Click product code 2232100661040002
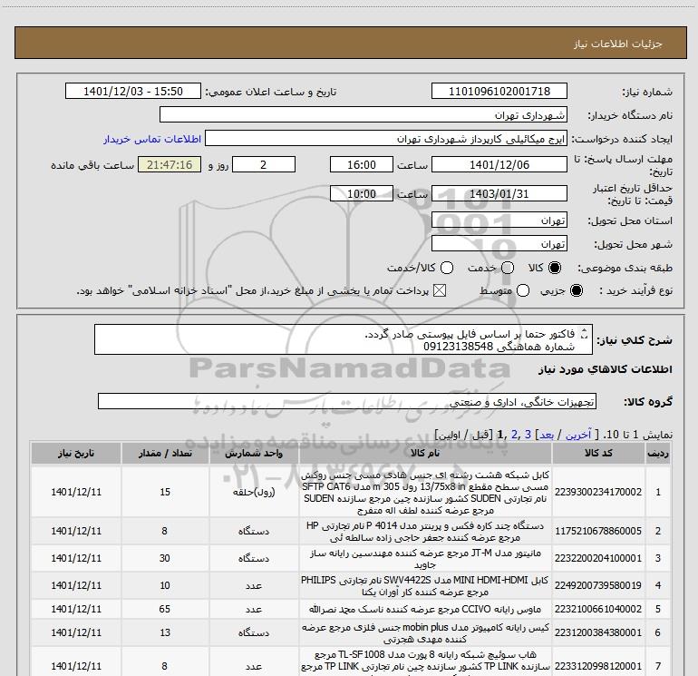This screenshot has height=676, width=698. coord(598,609)
